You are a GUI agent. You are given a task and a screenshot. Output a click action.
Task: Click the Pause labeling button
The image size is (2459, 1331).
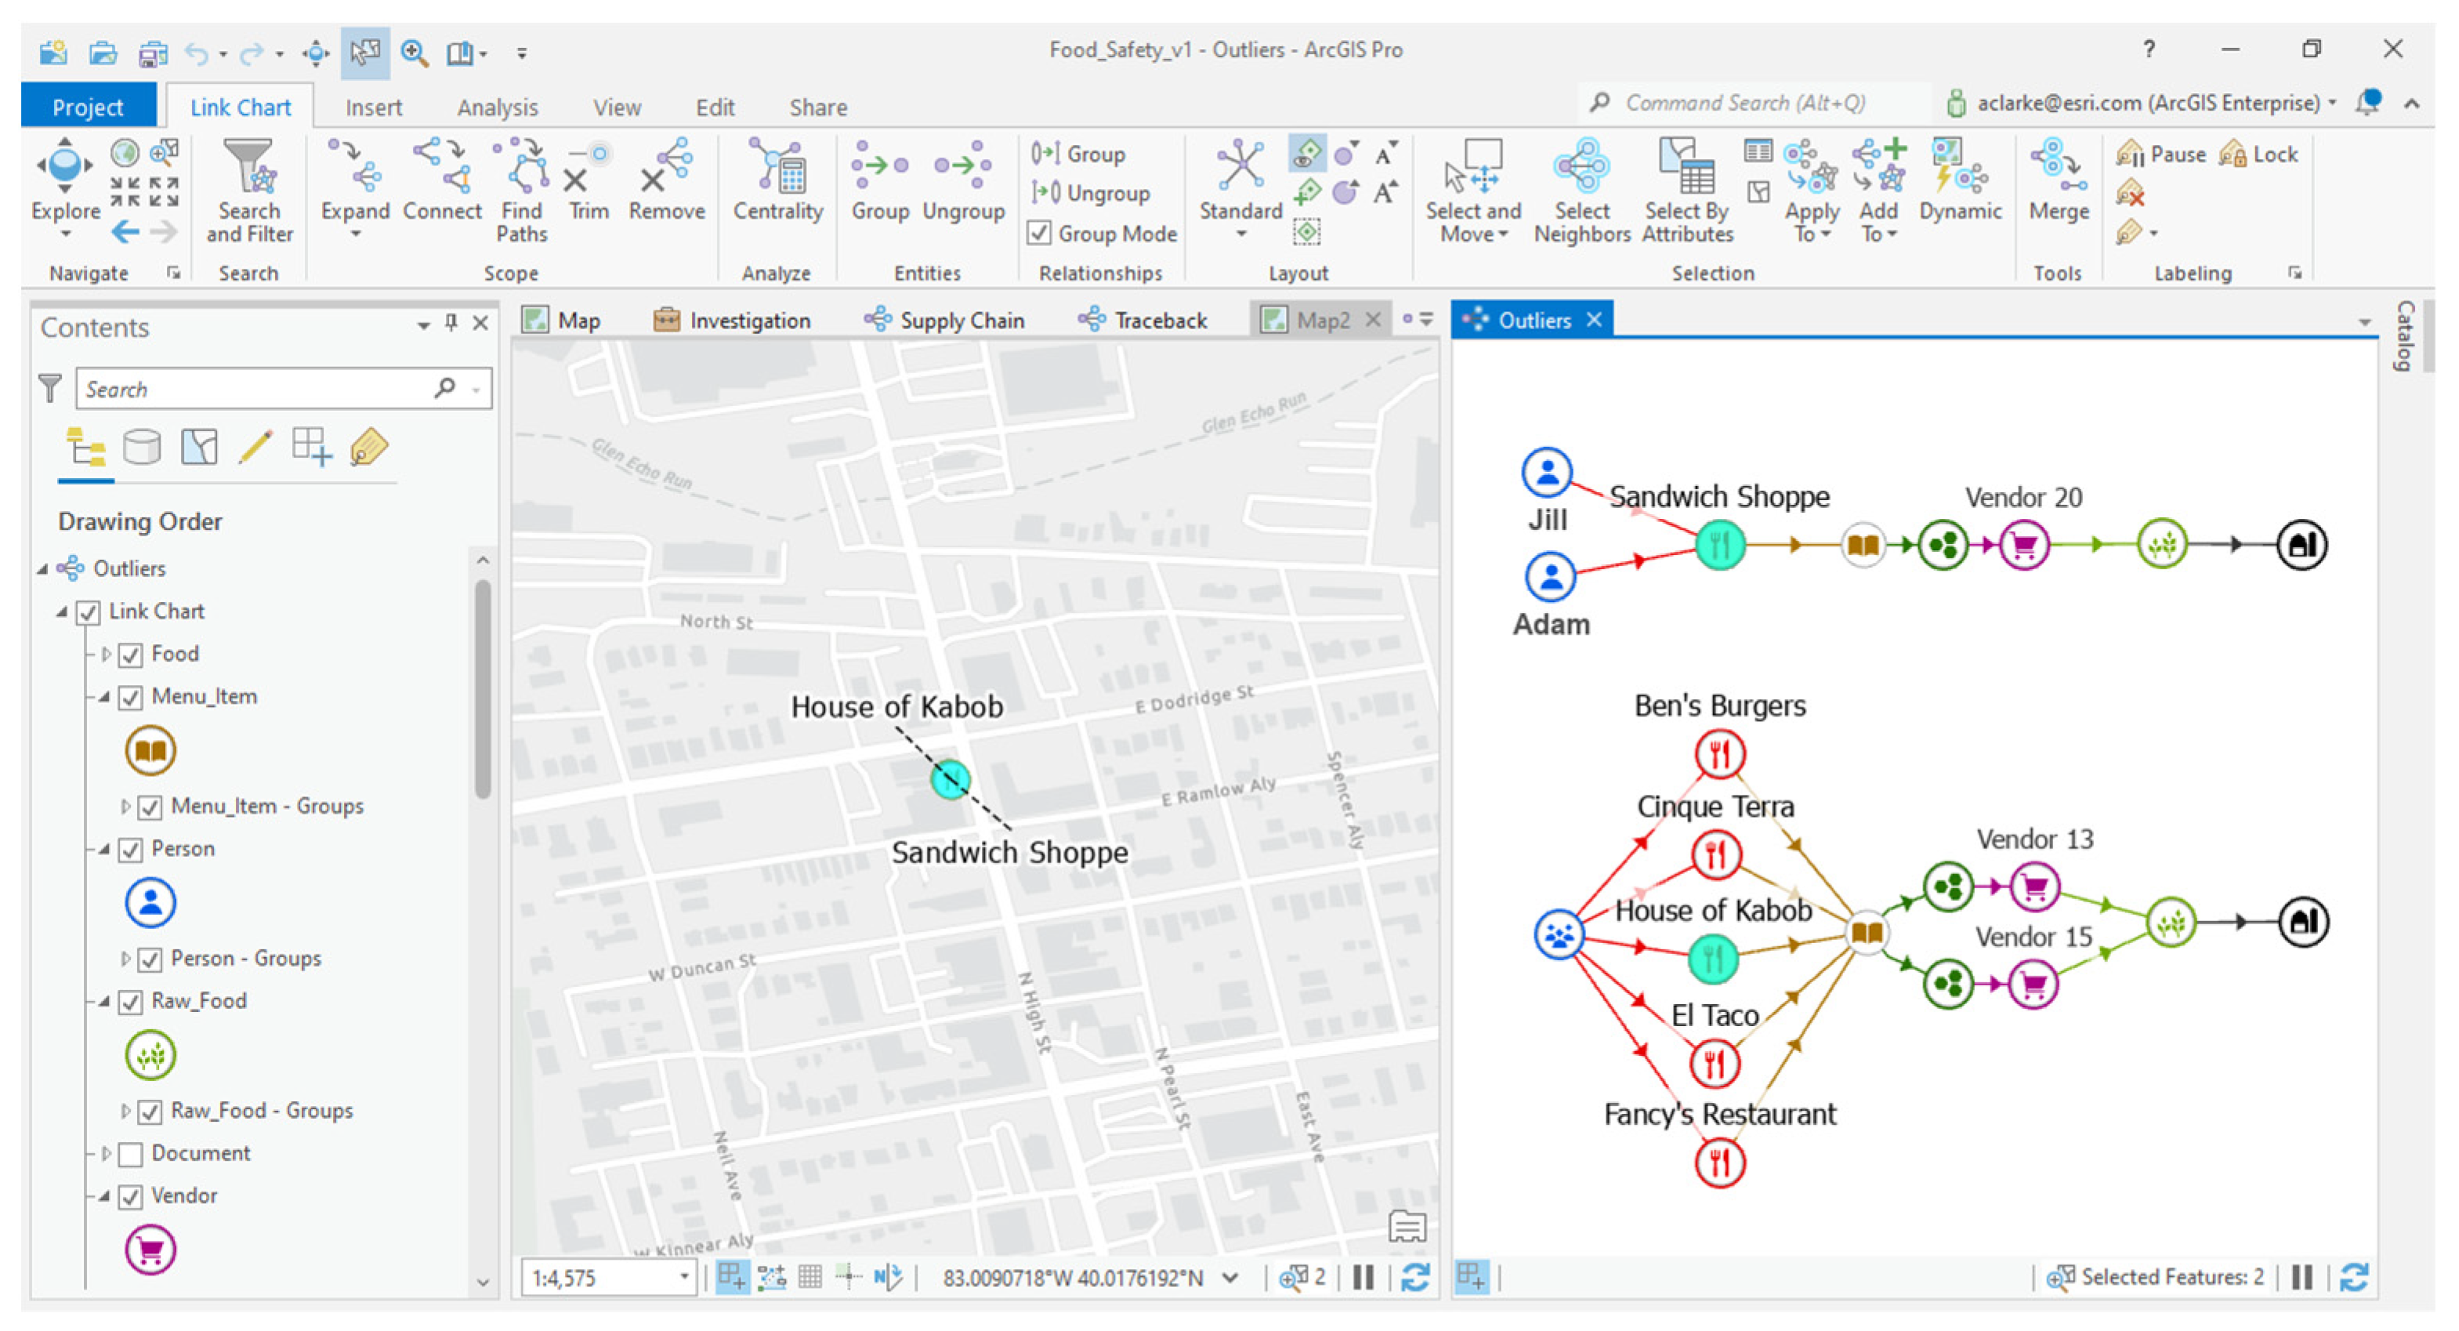point(2161,154)
